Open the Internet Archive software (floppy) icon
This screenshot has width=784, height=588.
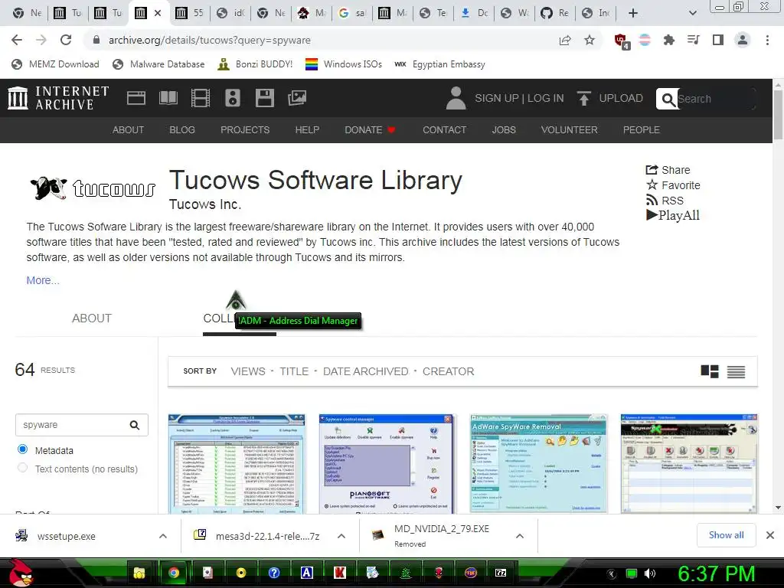tap(264, 98)
